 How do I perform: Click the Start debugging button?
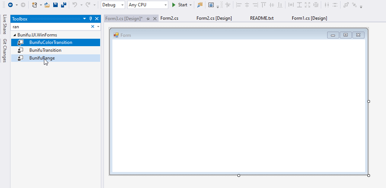pyautogui.click(x=180, y=5)
